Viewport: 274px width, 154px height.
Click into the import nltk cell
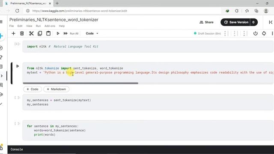pyautogui.click(x=148, y=47)
